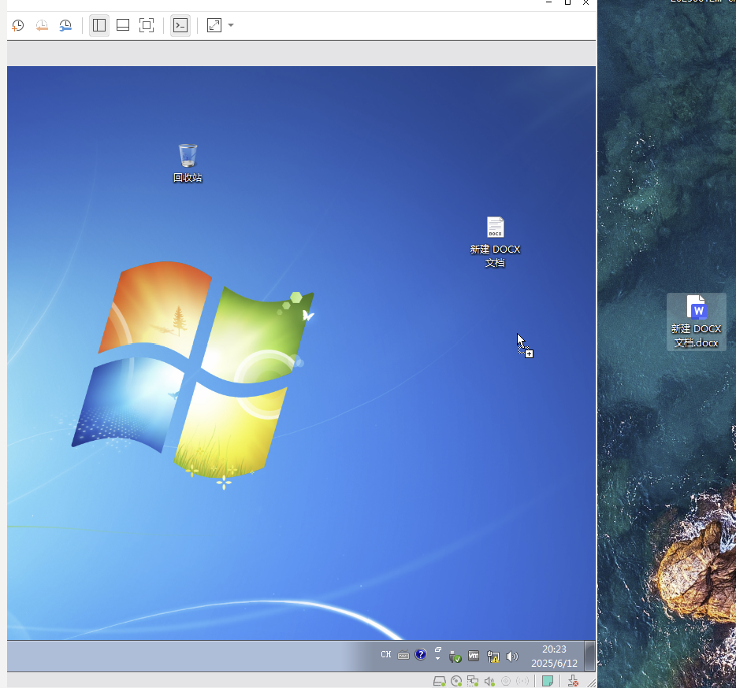Open the on-screen keyboard tray icon

403,655
